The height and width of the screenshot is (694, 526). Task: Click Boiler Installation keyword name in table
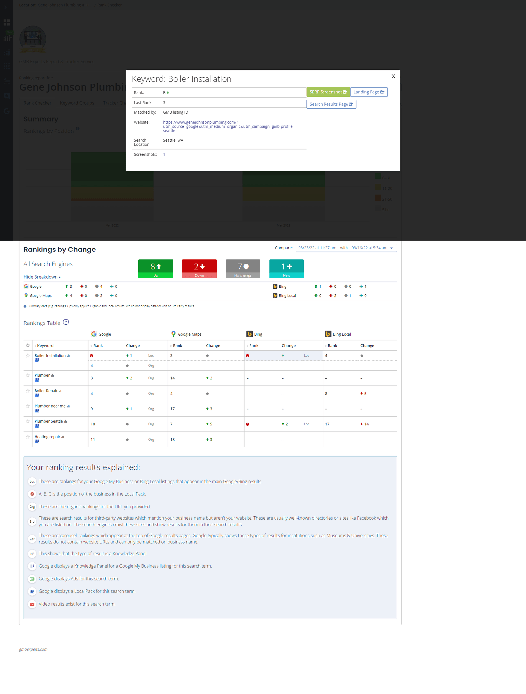pyautogui.click(x=50, y=356)
